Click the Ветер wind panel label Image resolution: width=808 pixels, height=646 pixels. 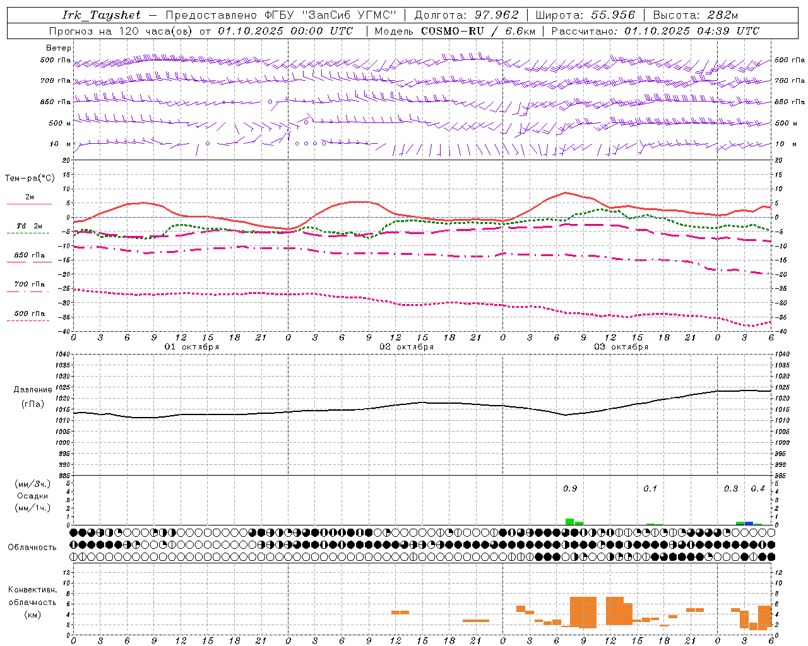(x=58, y=48)
